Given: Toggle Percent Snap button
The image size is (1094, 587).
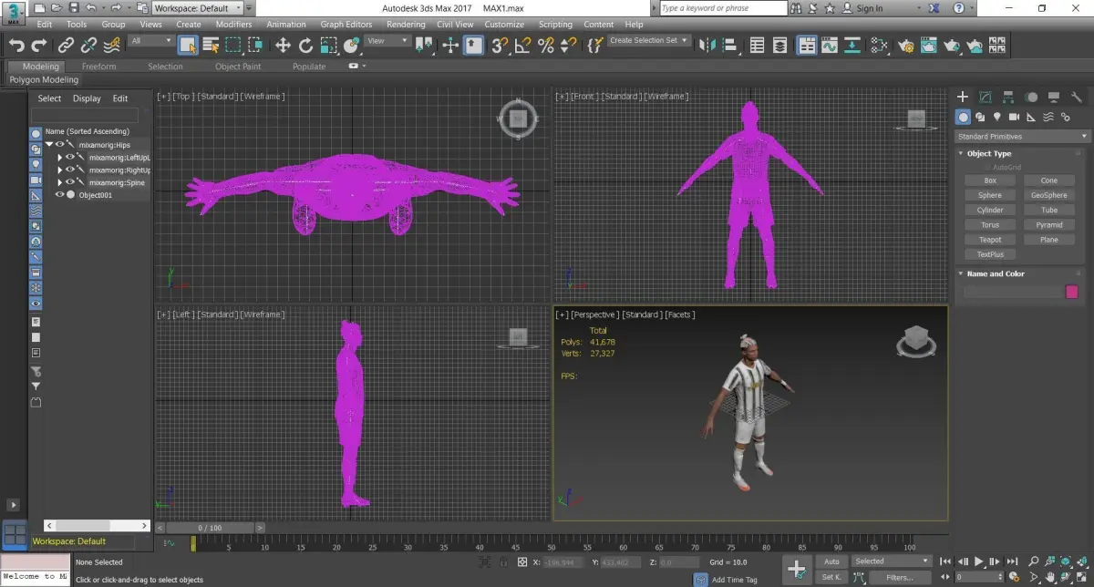Looking at the screenshot, I should click(x=545, y=45).
